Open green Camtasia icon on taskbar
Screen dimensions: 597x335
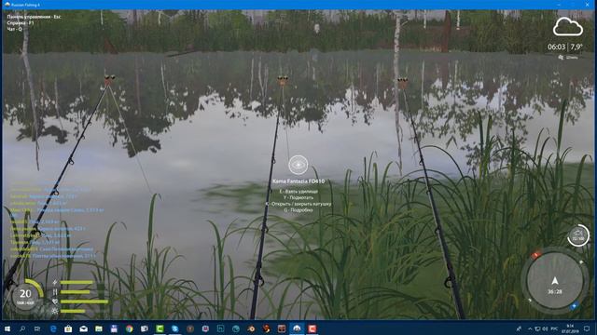[x=160, y=328]
